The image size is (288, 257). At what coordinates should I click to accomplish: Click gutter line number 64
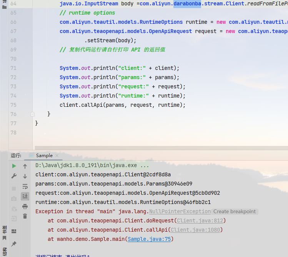click(13, 3)
